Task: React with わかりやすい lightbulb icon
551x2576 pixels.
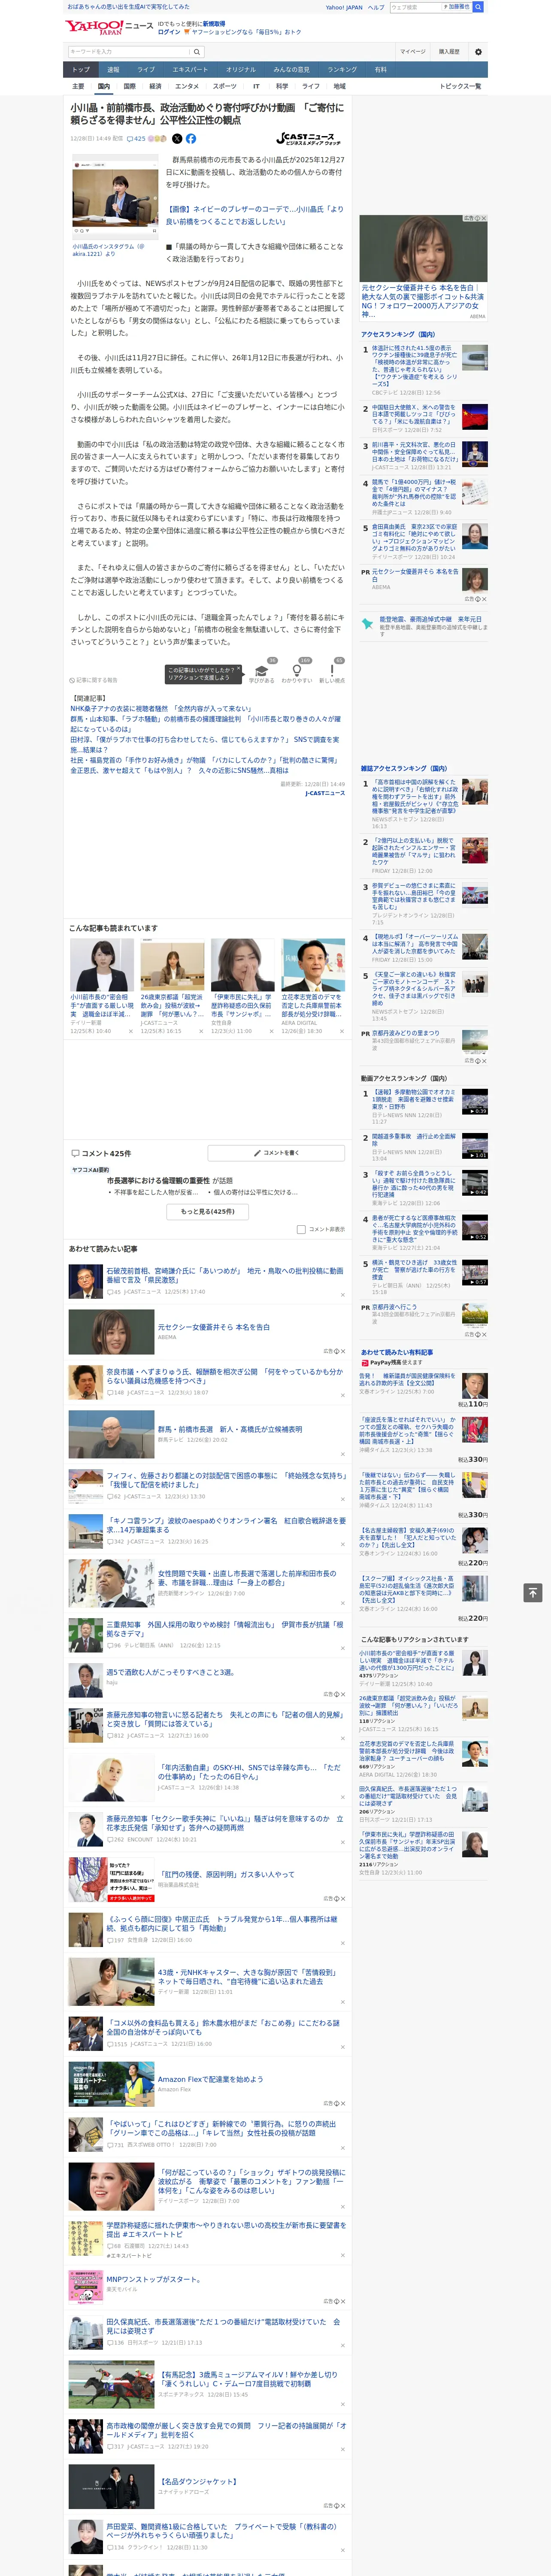Action: pos(297,670)
